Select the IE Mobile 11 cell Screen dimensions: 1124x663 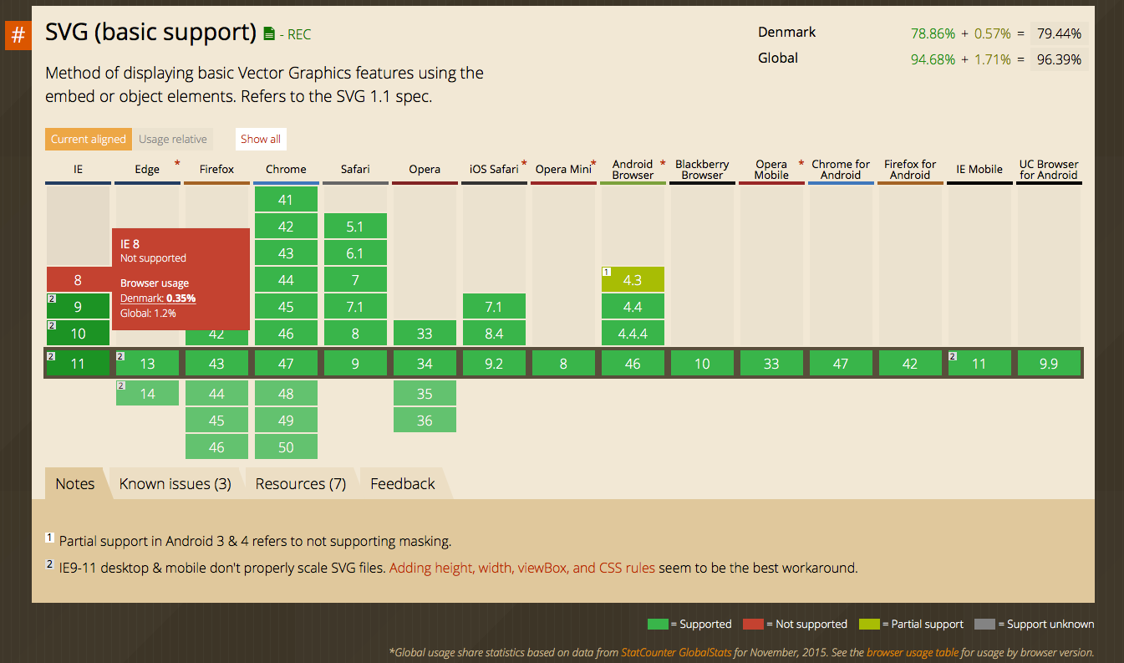tap(979, 364)
